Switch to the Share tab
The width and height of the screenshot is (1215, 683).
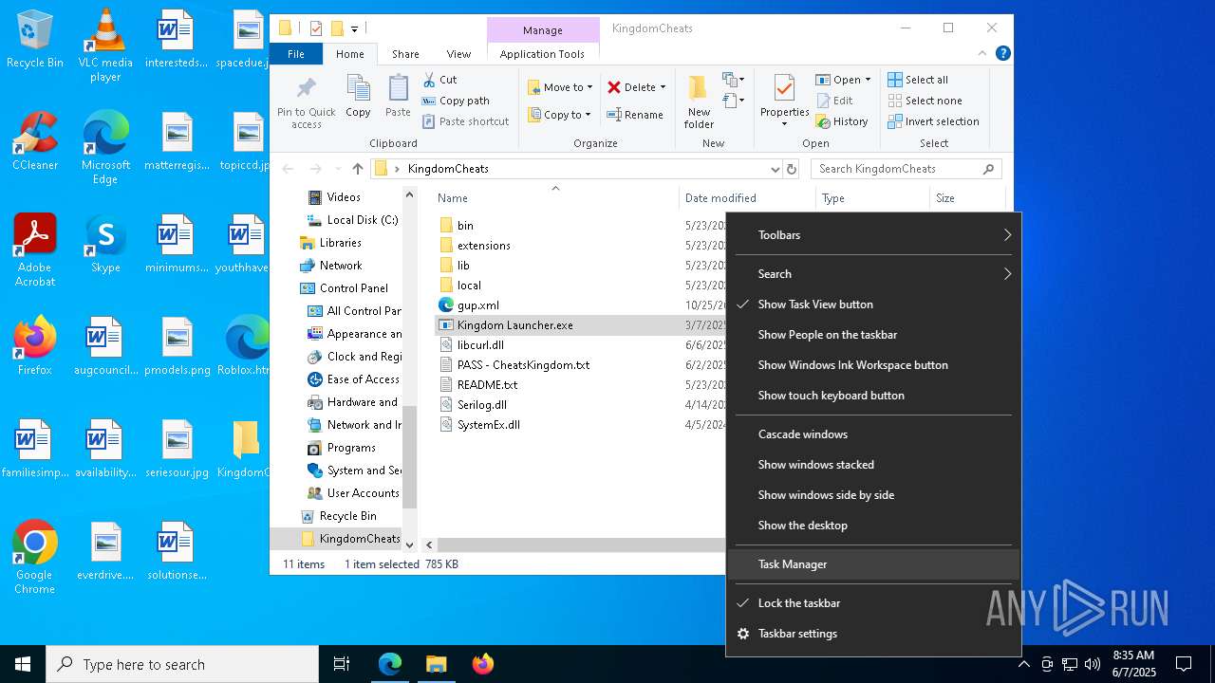point(405,54)
